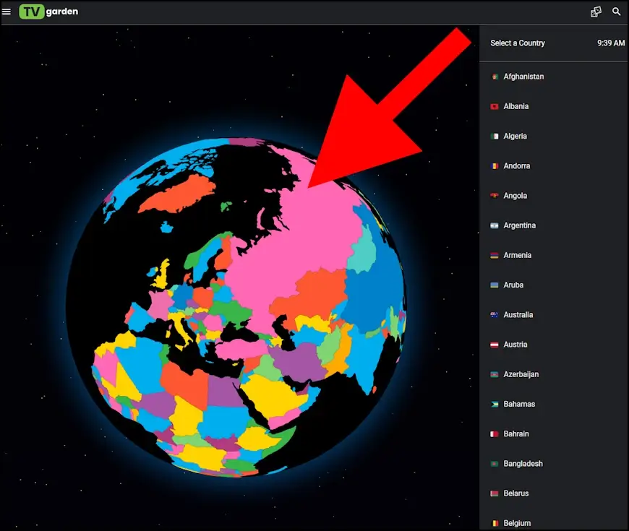Open Armenia channels from the list
The image size is (629, 531).
click(517, 255)
